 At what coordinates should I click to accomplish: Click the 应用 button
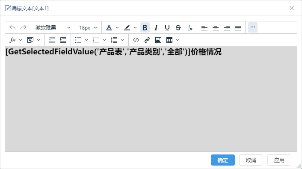279,160
